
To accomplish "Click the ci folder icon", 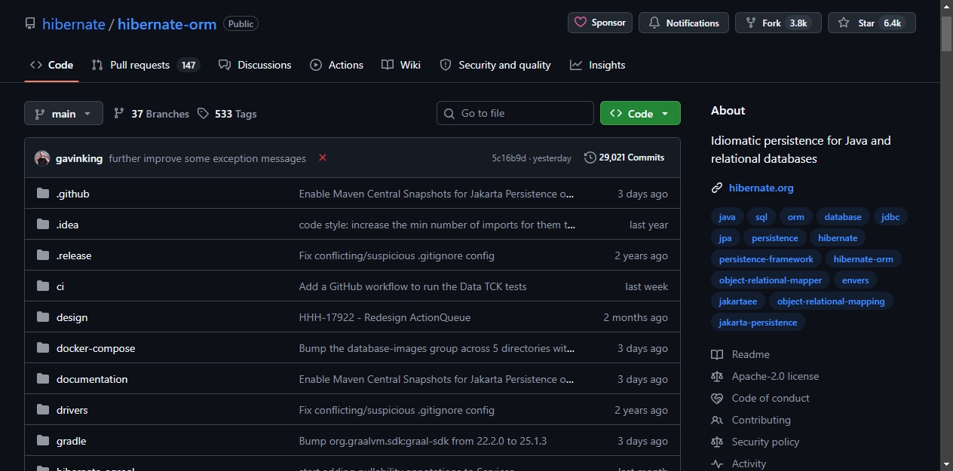I will pyautogui.click(x=43, y=286).
